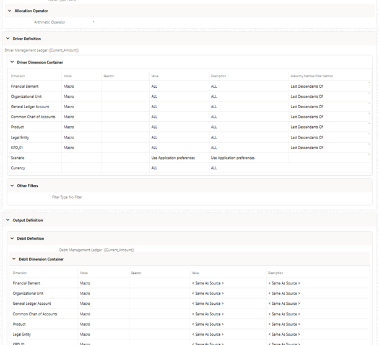
Task: Collapse the Driver Dimension Container panel
Action: pyautogui.click(x=12, y=62)
